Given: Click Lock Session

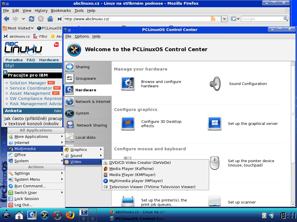Looking at the screenshot, I should point(36,199).
